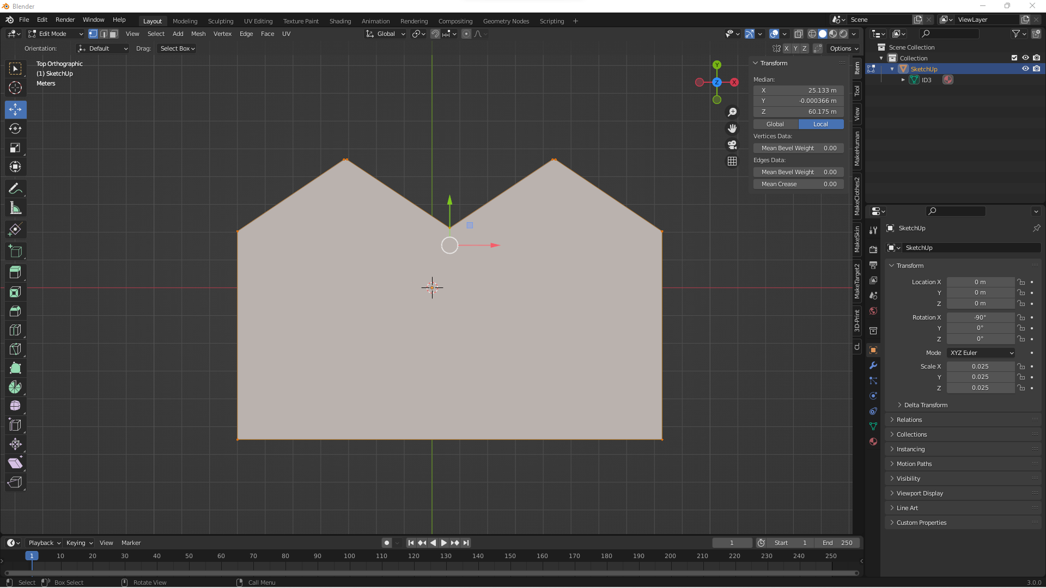Toggle proportional editing button
1046x588 pixels.
pyautogui.click(x=466, y=34)
